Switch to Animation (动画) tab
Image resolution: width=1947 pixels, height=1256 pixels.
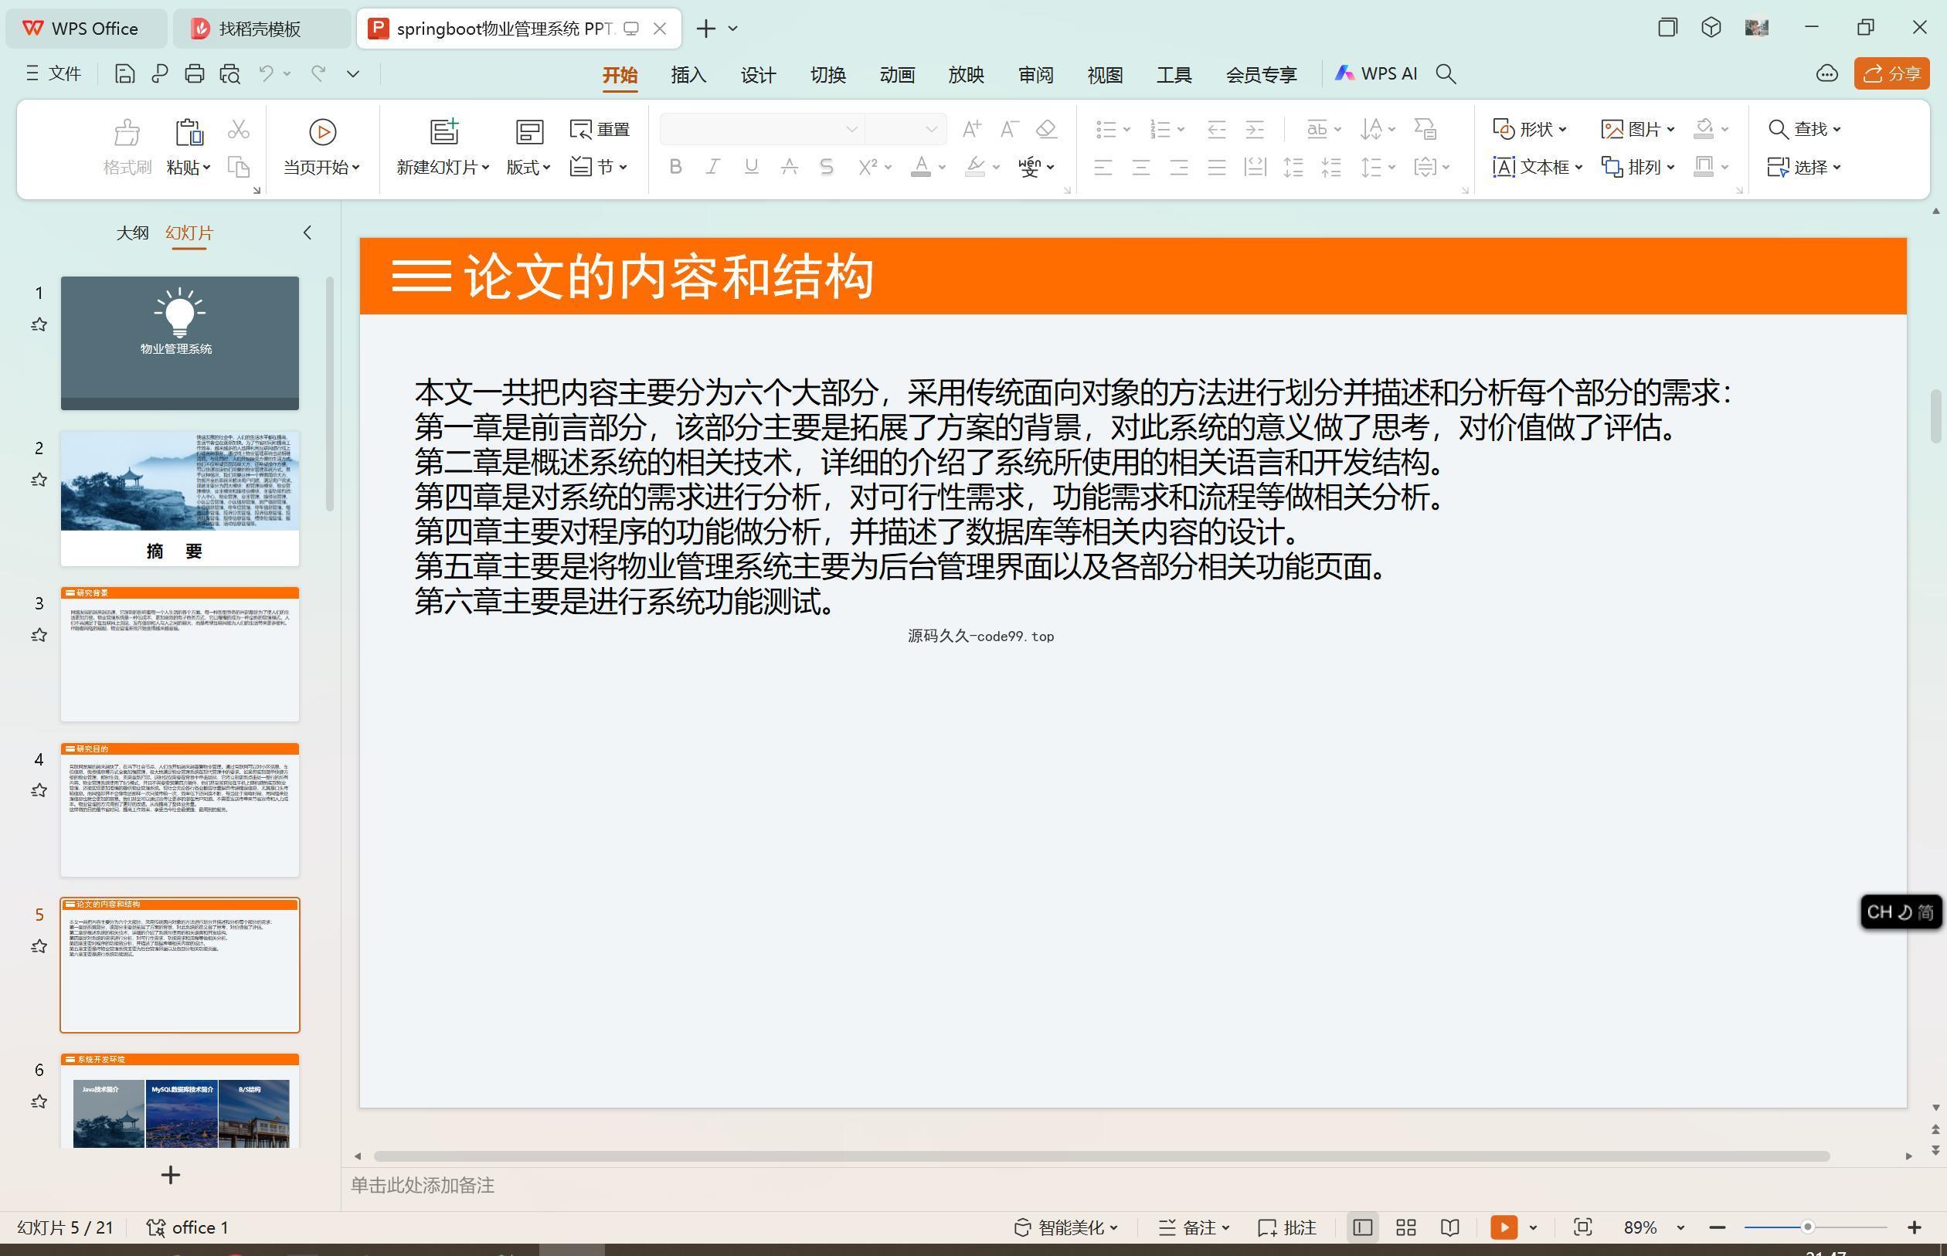(x=897, y=75)
